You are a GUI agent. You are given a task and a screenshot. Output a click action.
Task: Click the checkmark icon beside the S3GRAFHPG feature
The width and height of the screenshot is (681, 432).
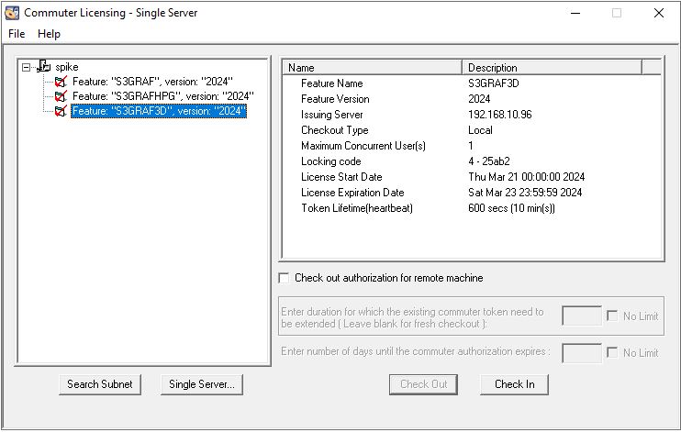(61, 96)
